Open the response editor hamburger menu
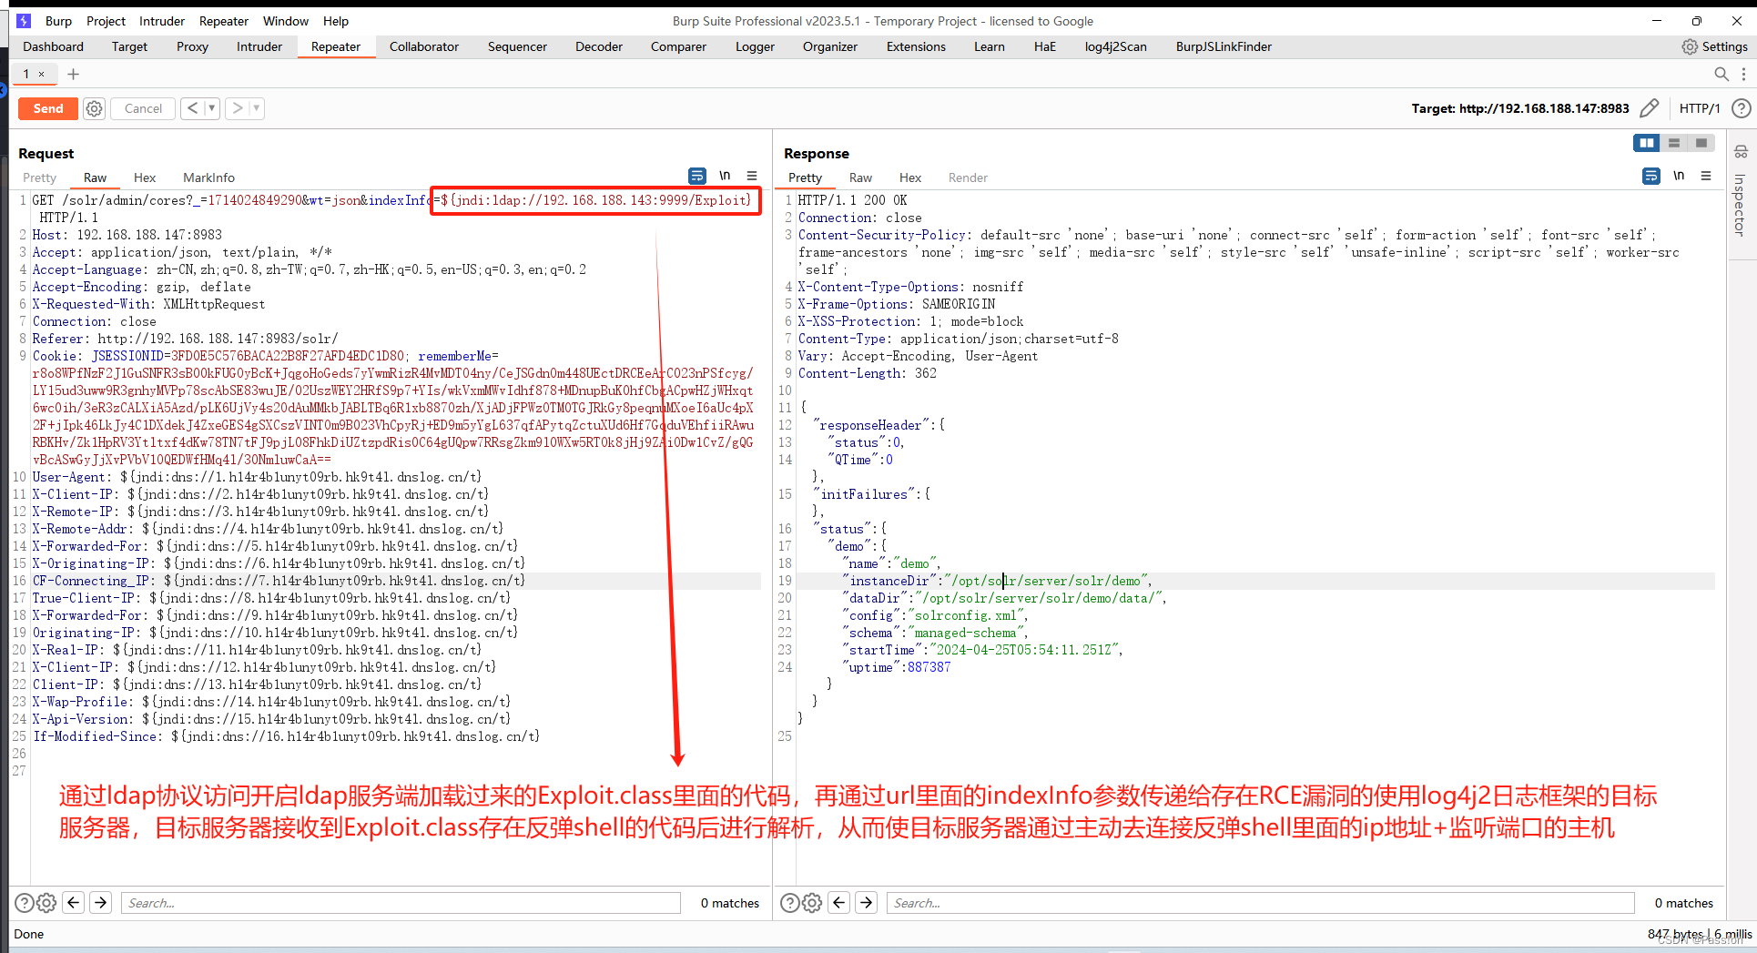The height and width of the screenshot is (953, 1757). (x=1706, y=176)
